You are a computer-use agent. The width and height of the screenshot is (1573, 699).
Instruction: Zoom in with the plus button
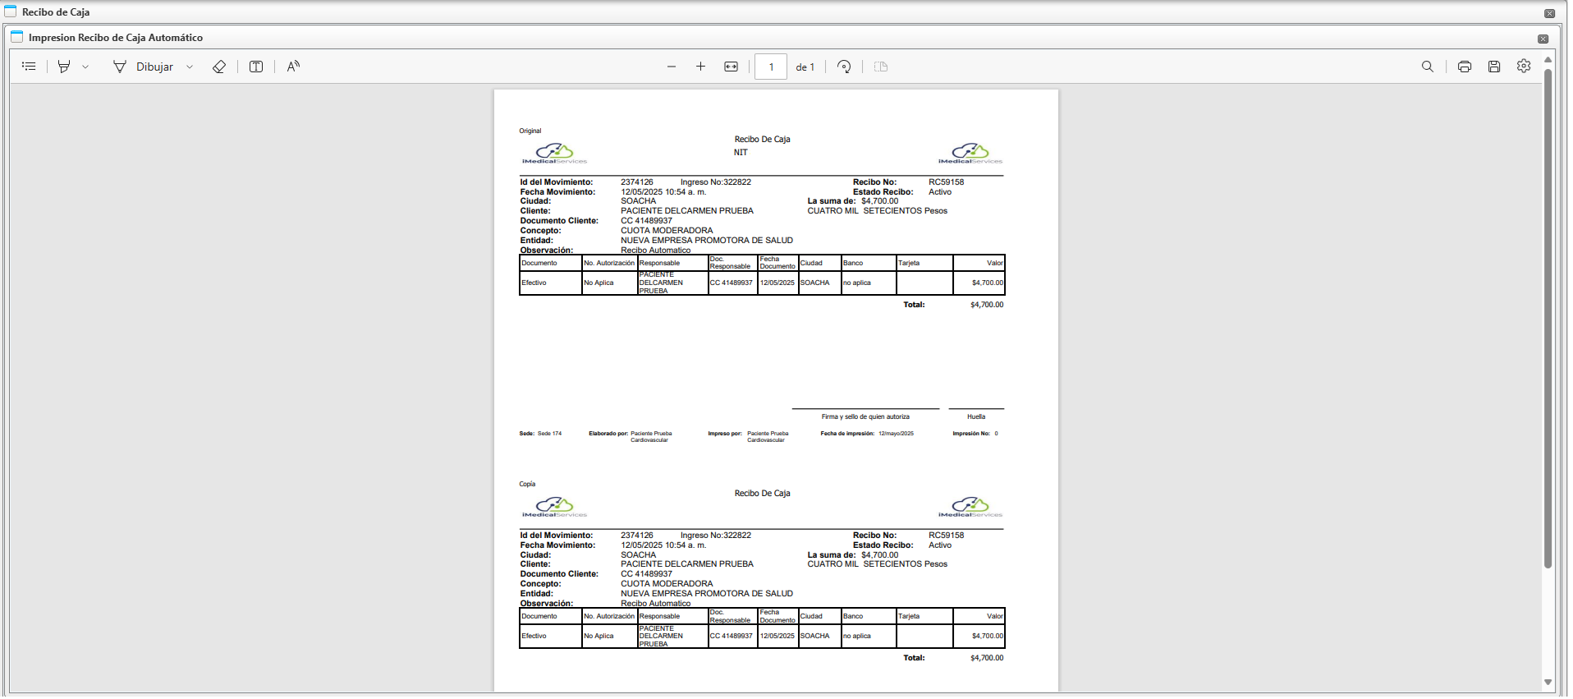[x=700, y=67]
